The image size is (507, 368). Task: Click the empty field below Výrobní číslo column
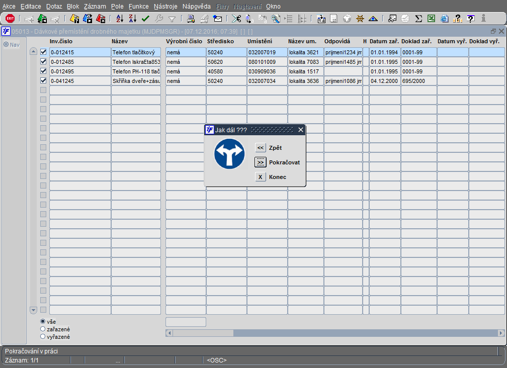click(186, 322)
